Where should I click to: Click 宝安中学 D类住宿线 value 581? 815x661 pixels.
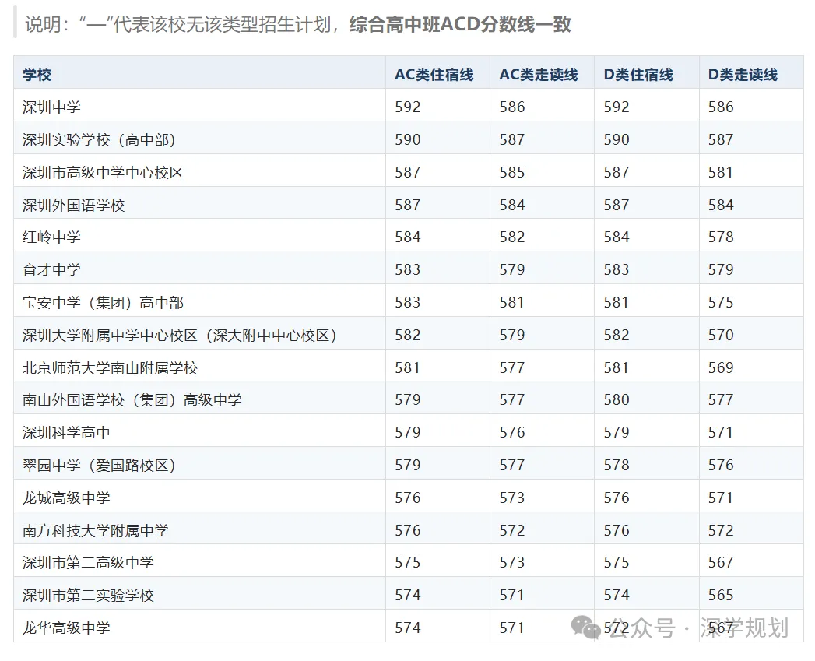pyautogui.click(x=617, y=303)
